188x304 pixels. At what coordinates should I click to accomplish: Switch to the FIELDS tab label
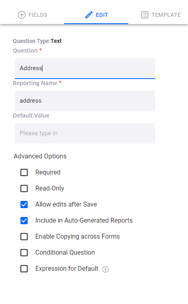pos(38,15)
